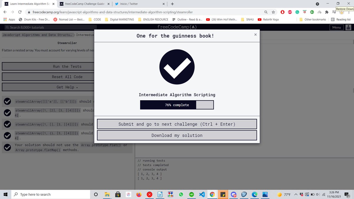Open Visual Studio Code from taskbar

[202, 195]
